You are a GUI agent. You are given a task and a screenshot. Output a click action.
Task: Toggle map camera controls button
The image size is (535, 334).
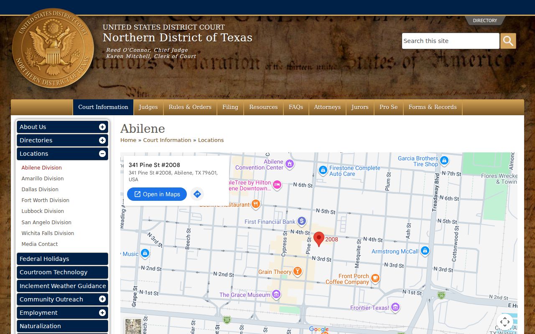click(x=505, y=322)
